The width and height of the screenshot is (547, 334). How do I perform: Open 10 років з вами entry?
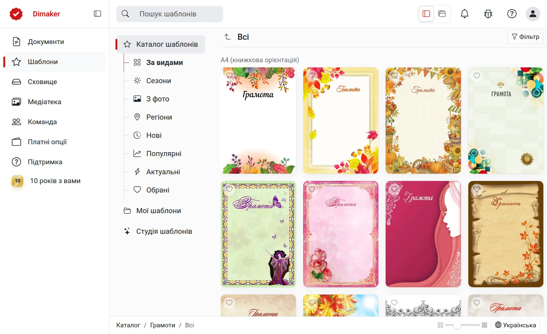coord(55,181)
